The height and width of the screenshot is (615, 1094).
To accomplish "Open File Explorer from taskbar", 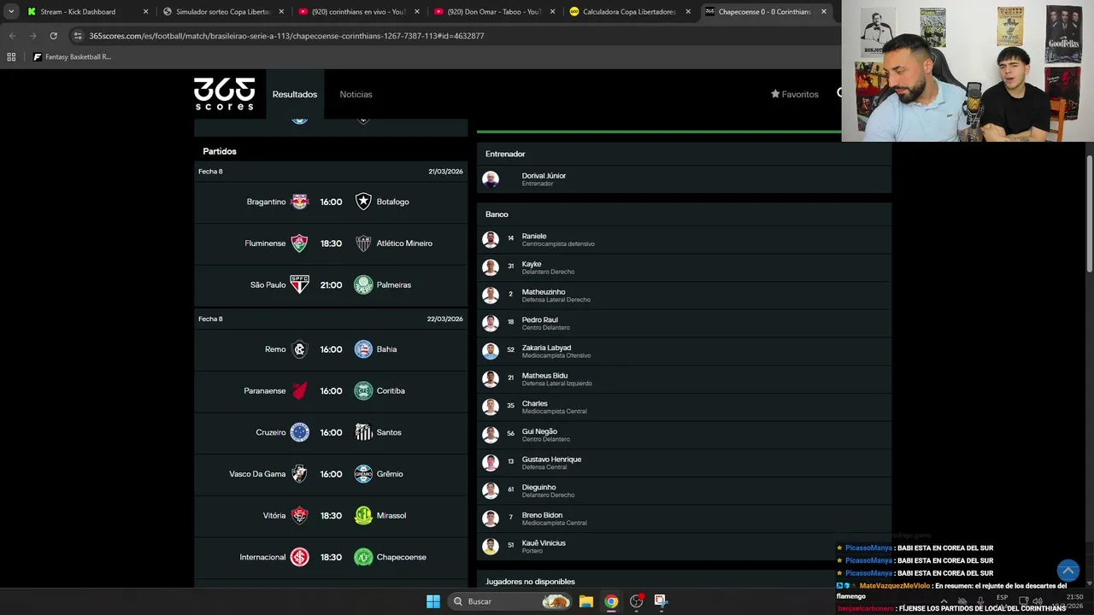I will [585, 601].
